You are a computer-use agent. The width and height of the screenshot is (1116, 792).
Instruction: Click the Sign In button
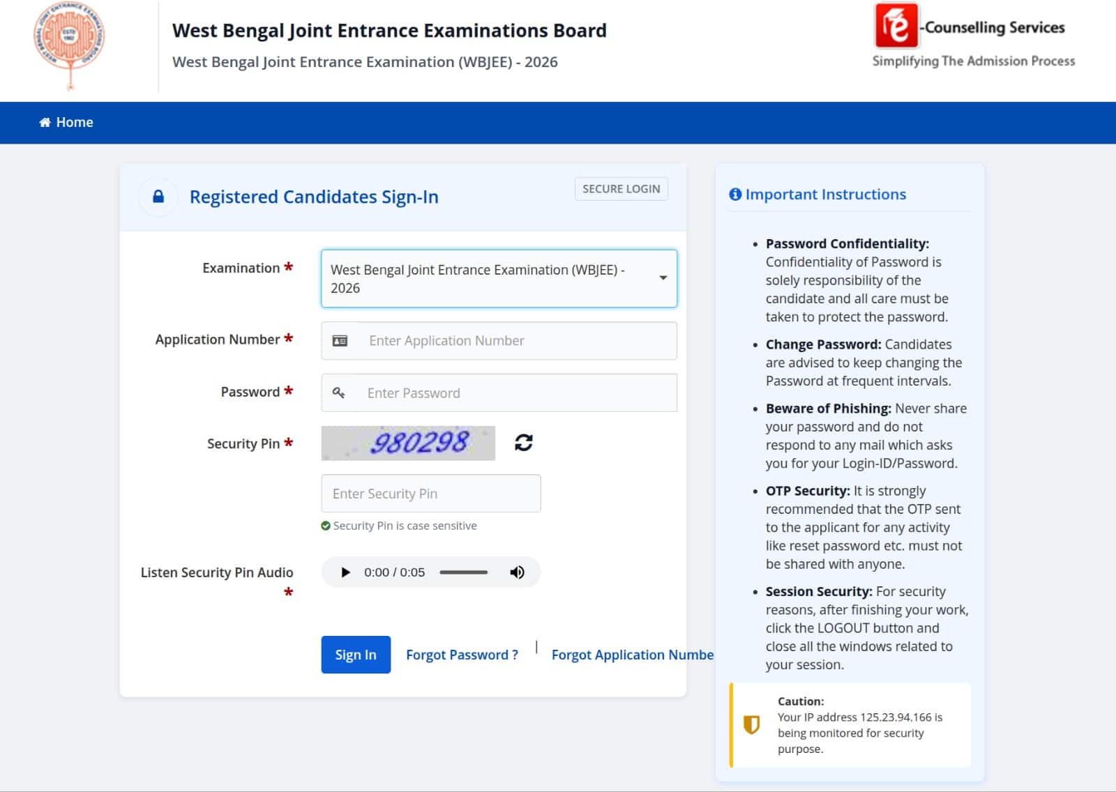point(356,655)
